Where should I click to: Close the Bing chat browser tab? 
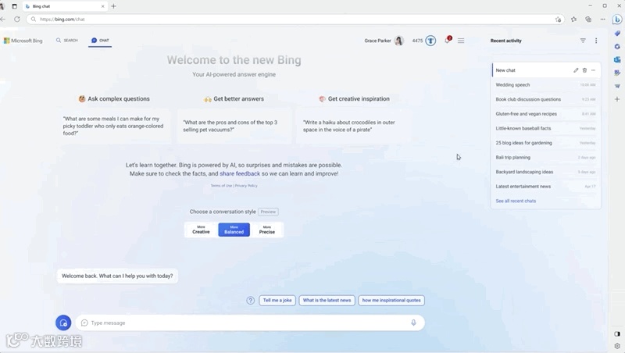pyautogui.click(x=103, y=6)
